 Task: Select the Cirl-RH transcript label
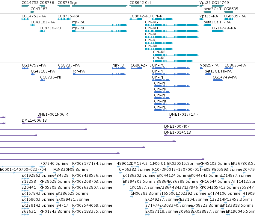pos(151,28)
